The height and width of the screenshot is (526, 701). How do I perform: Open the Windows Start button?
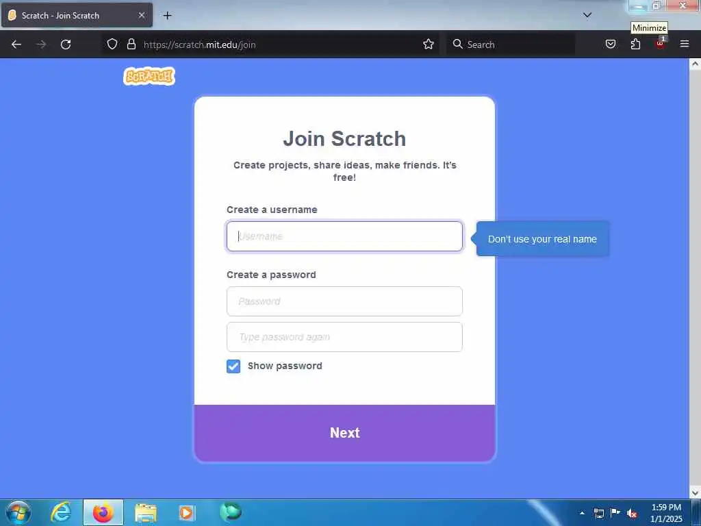pos(18,512)
